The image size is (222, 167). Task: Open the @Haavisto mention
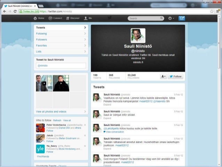[x=159, y=101]
